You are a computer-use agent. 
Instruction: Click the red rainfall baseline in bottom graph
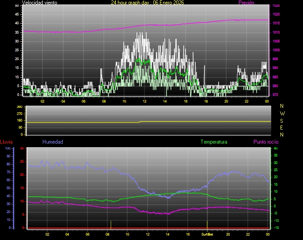pos(133,228)
